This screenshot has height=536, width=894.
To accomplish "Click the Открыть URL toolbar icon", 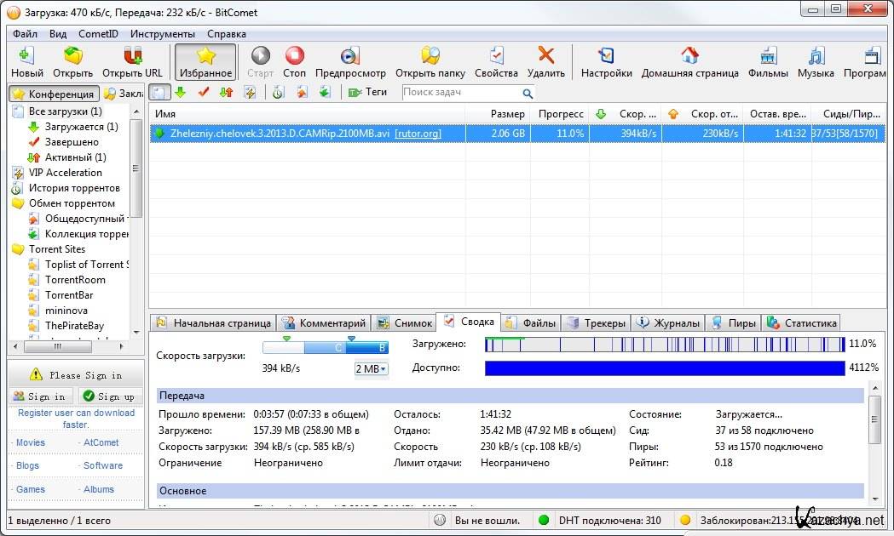I will [x=132, y=56].
